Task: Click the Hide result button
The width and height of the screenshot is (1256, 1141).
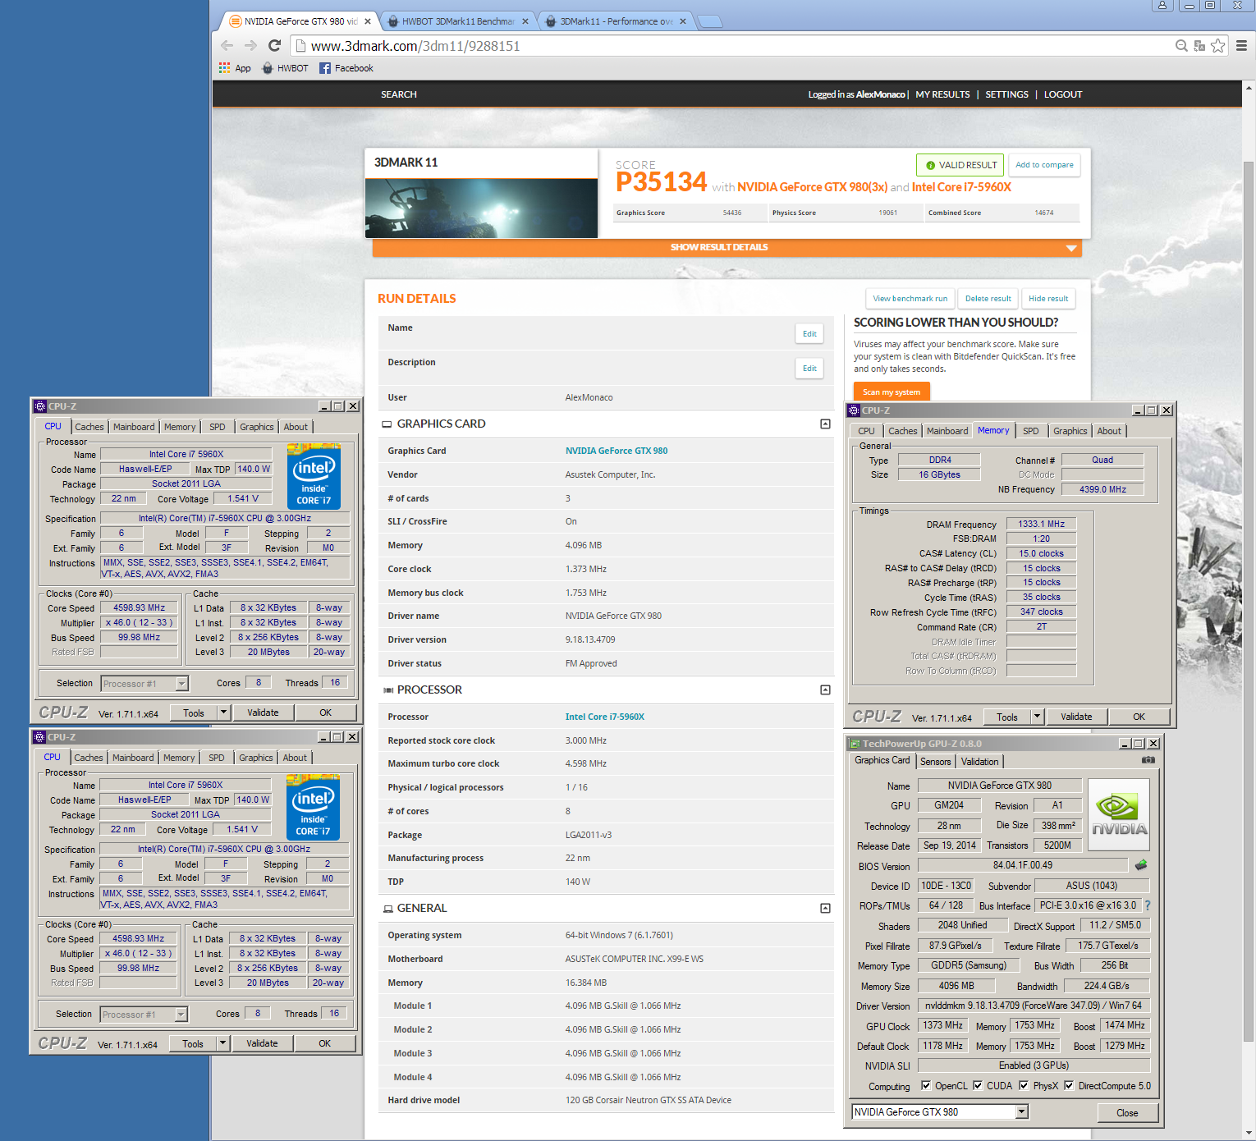Action: point(1048,299)
